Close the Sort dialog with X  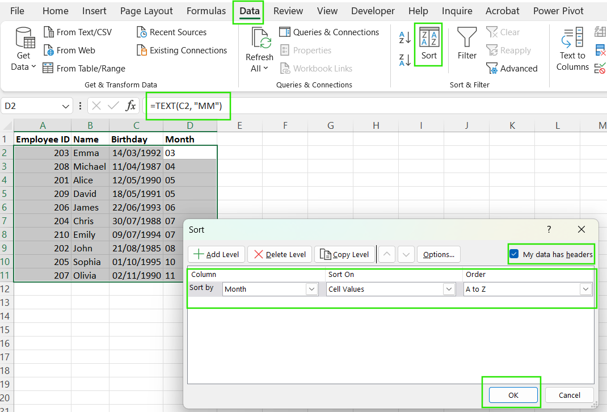point(581,229)
